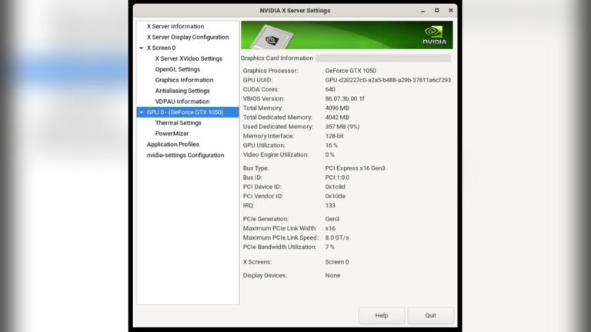591x332 pixels.
Task: Click X Screens value Screen 0
Action: tap(337, 262)
